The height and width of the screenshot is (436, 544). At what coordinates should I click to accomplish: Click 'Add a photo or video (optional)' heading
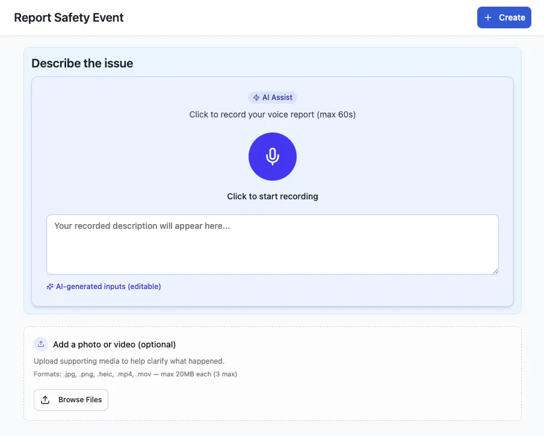click(x=114, y=344)
